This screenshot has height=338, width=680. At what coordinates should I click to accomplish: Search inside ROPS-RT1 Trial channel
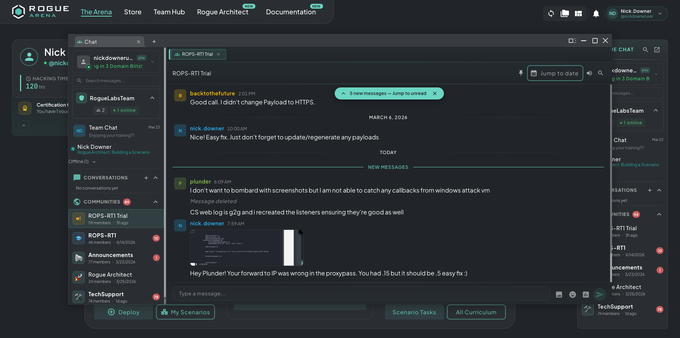click(601, 73)
